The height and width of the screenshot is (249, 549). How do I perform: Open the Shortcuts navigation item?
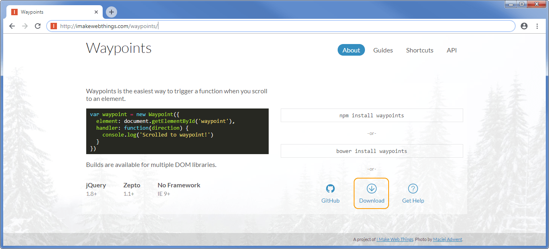[419, 50]
